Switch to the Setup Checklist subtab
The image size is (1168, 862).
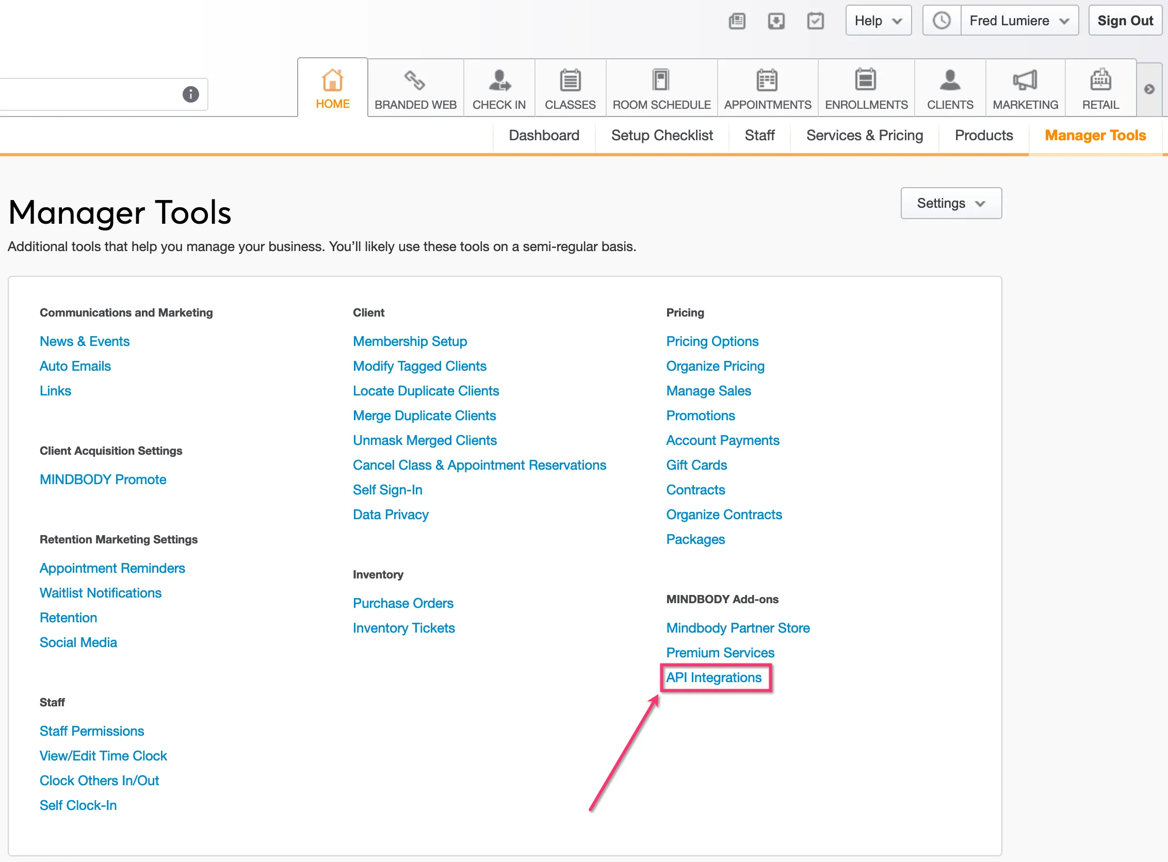coord(661,136)
